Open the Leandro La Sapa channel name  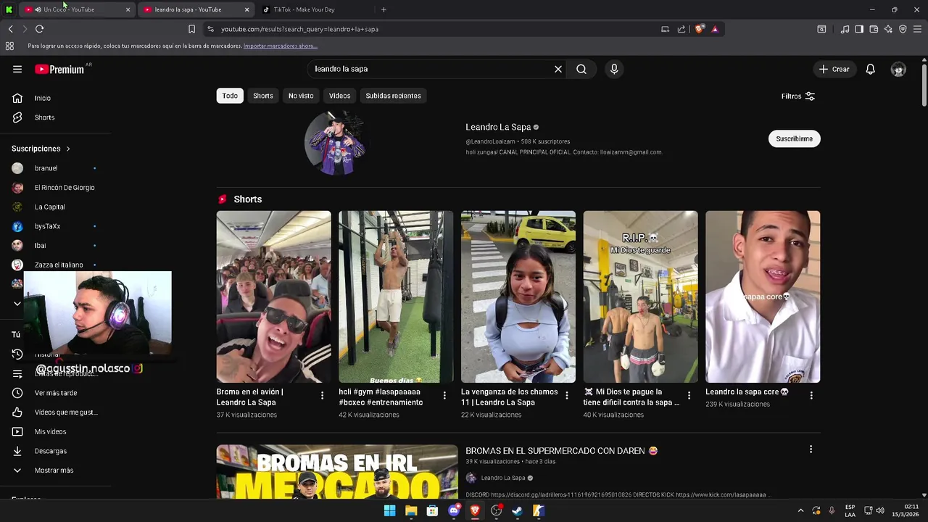498,127
